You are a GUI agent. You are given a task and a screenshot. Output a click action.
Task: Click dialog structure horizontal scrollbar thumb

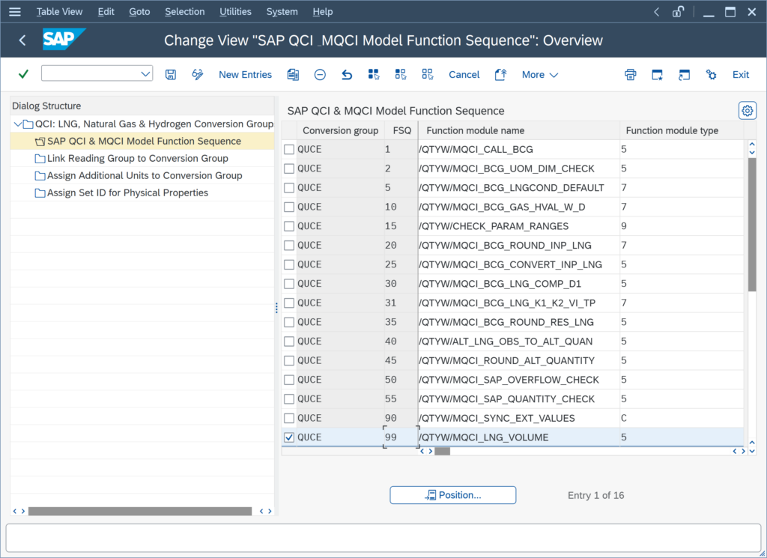tap(140, 511)
